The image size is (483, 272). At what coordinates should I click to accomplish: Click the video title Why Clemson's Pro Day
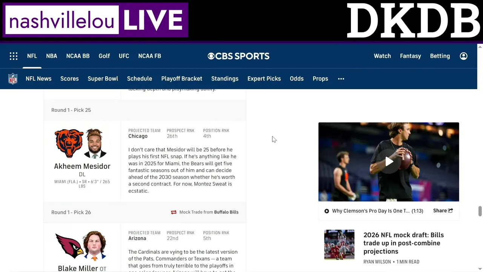click(371, 211)
